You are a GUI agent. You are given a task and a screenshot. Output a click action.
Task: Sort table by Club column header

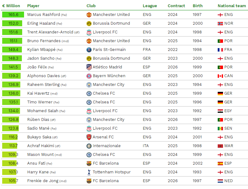click(x=91, y=6)
